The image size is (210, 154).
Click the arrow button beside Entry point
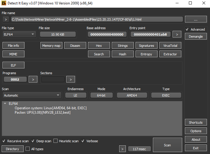(177, 34)
